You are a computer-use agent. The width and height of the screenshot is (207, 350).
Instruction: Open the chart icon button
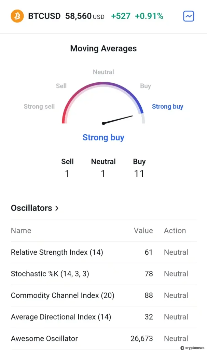pyautogui.click(x=189, y=16)
